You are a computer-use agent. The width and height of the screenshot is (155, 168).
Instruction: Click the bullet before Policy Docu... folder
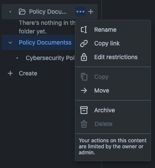(x=10, y=12)
